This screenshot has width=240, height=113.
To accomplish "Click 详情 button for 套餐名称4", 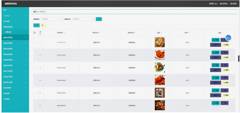I will 215,78.
